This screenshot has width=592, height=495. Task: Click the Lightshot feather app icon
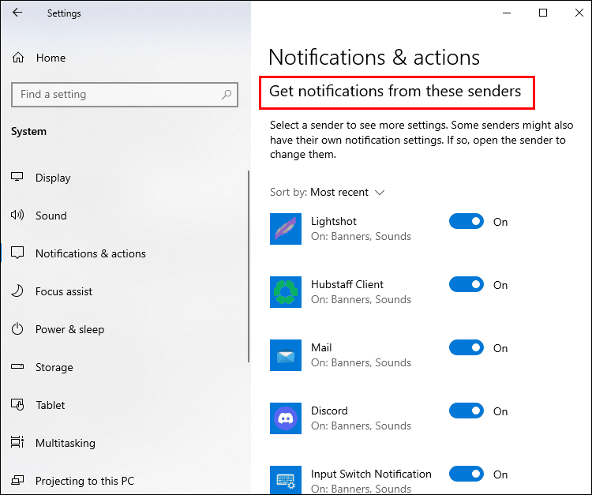[286, 229]
